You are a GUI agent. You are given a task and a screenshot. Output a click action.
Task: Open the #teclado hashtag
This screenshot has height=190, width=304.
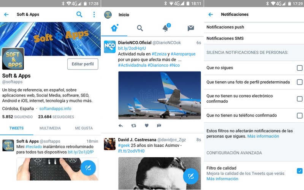click(x=34, y=147)
